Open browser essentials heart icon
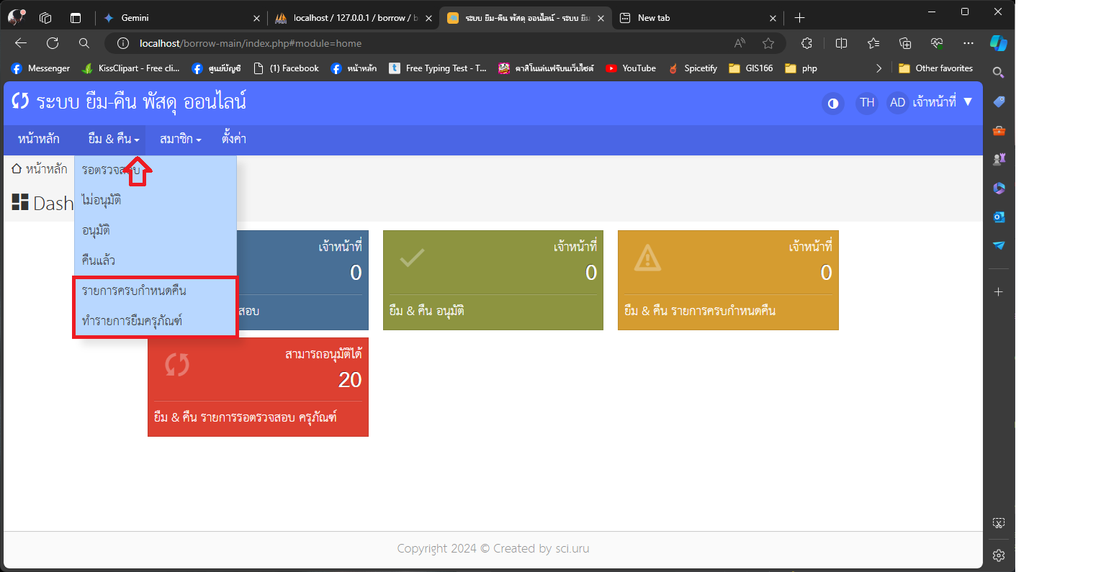The image size is (1106, 572). (937, 43)
